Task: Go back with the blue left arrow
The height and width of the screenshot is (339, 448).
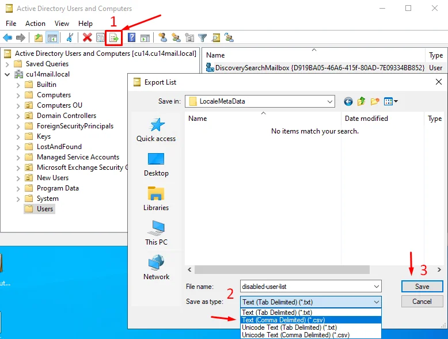Action: [x=7, y=37]
